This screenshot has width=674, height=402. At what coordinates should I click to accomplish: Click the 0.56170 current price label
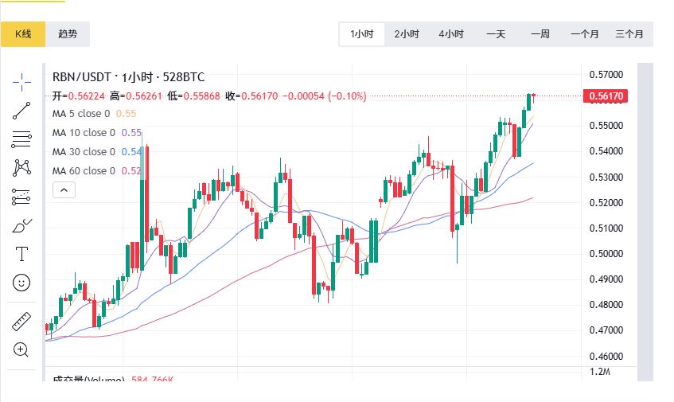(606, 96)
